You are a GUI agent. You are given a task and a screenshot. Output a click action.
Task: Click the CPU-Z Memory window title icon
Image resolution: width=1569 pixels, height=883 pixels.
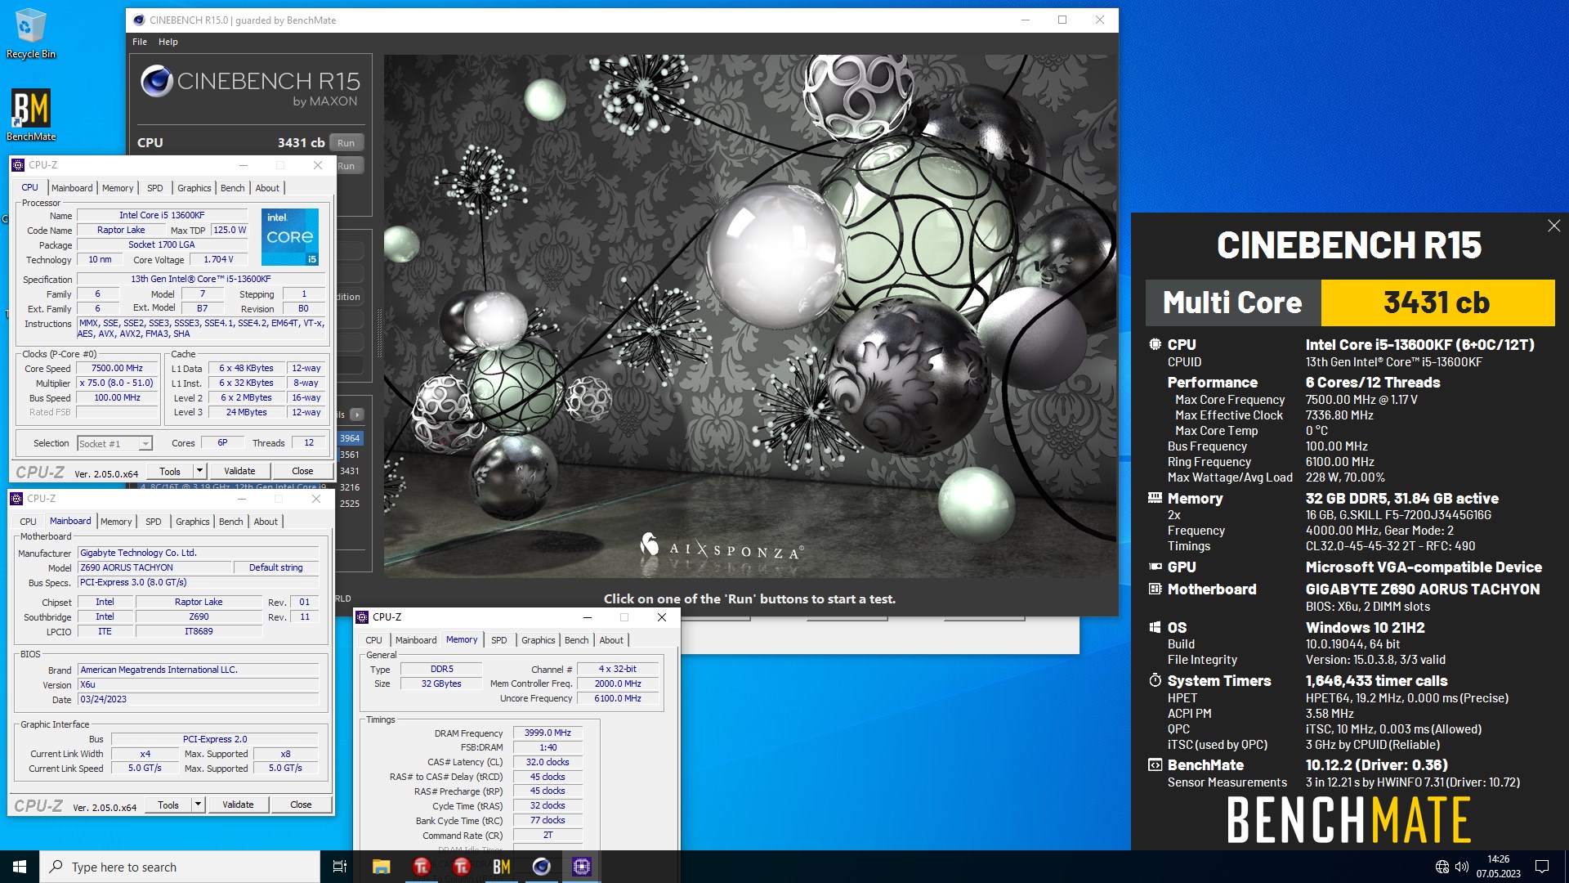(x=363, y=617)
